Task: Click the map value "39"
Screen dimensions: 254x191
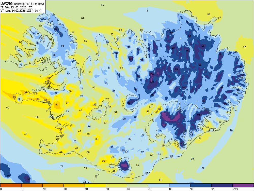Action: point(97,139)
